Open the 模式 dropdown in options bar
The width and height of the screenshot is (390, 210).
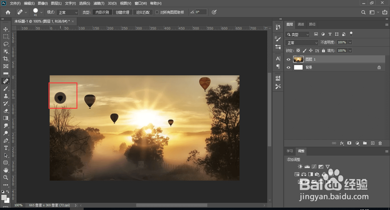67,12
